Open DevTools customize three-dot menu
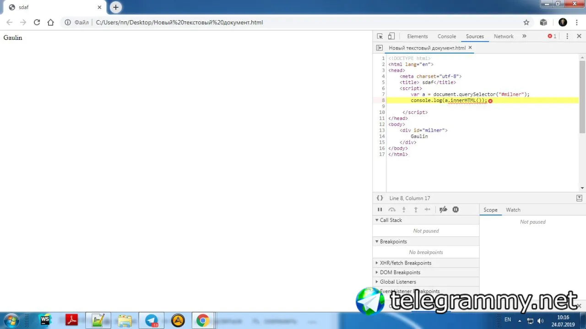 point(567,36)
